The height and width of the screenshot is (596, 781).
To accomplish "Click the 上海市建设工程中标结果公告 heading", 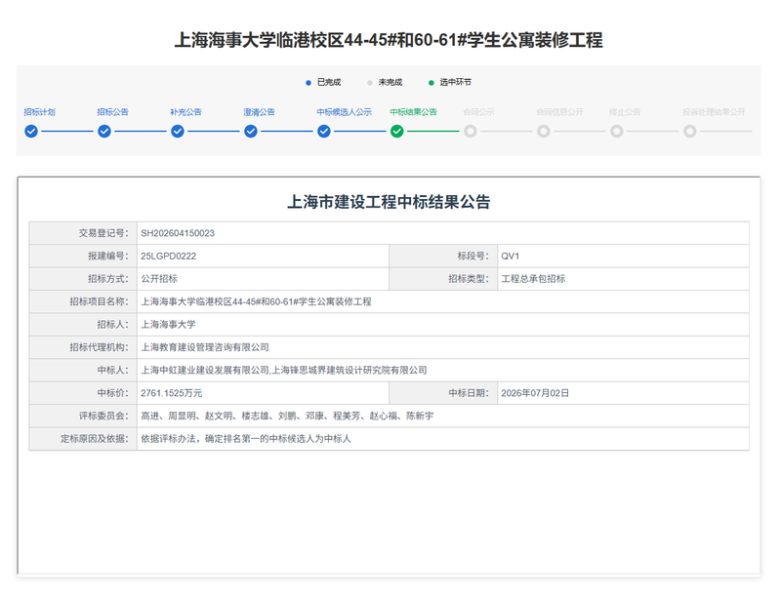I will [389, 202].
